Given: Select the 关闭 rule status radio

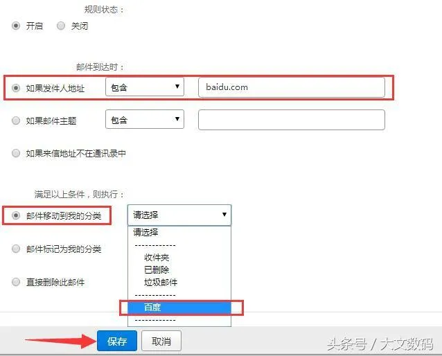Looking at the screenshot, I should (x=61, y=26).
